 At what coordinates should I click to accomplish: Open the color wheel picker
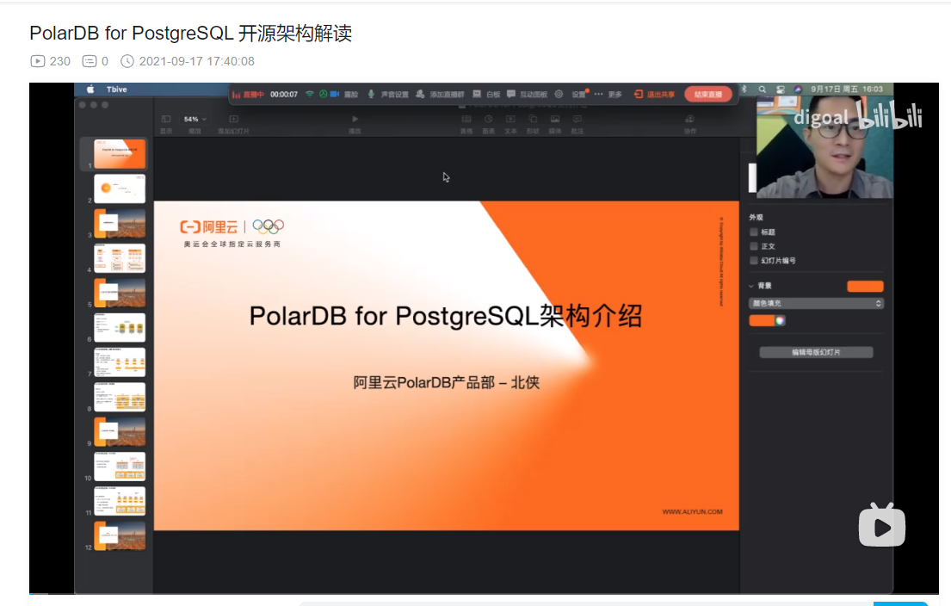coord(781,320)
